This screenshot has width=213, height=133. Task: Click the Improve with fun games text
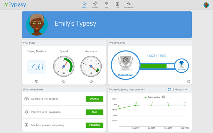pyautogui.click(x=46, y=112)
